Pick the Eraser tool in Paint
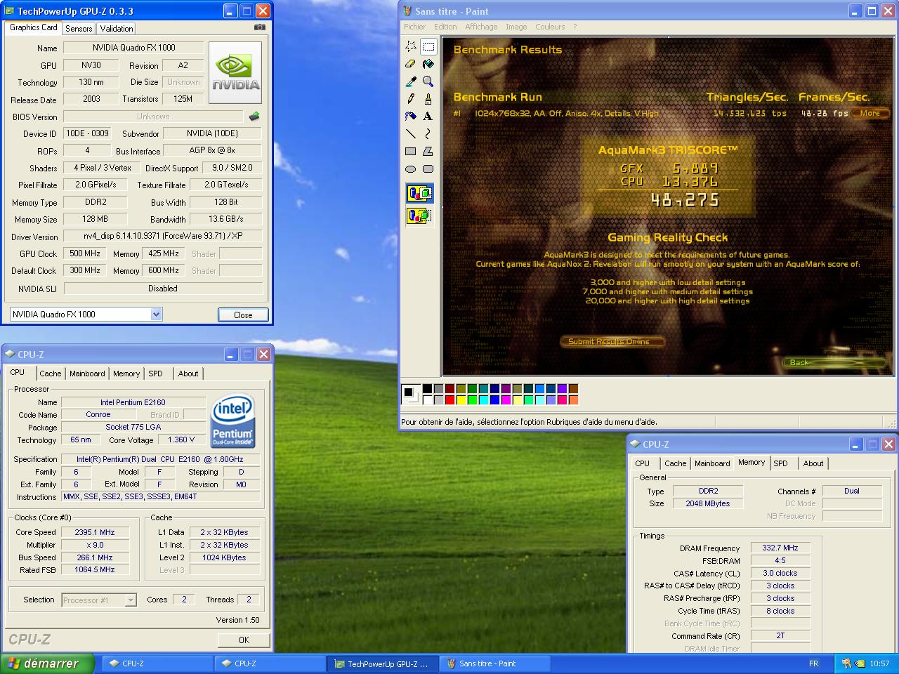 [411, 64]
